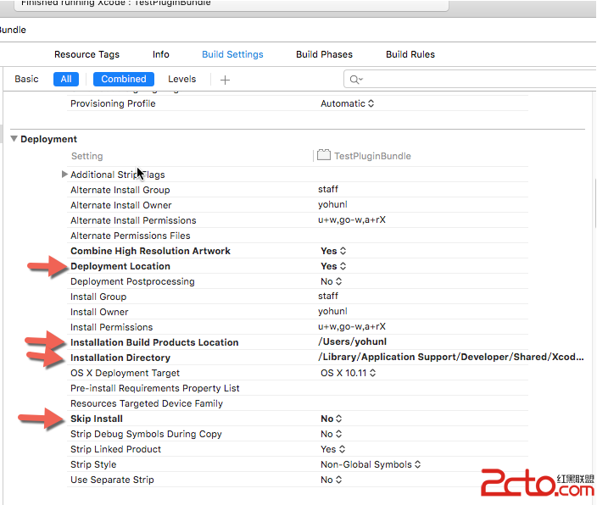Screen dimensions: 597x505
Task: Collapse the Deployment section
Action: click(14, 139)
